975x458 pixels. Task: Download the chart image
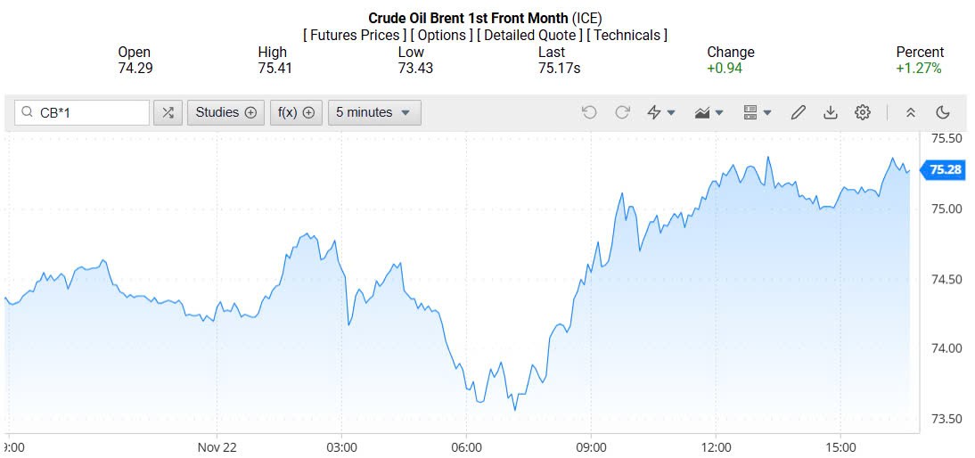click(831, 112)
